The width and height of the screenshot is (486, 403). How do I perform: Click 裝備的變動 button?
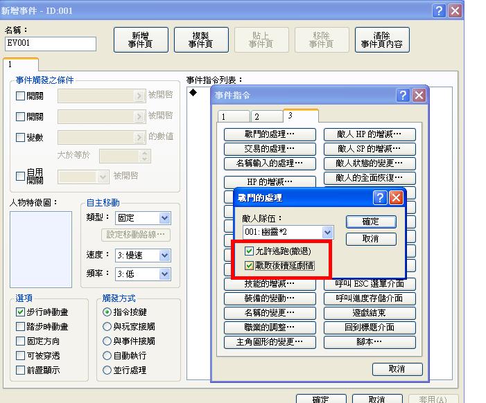click(x=270, y=298)
